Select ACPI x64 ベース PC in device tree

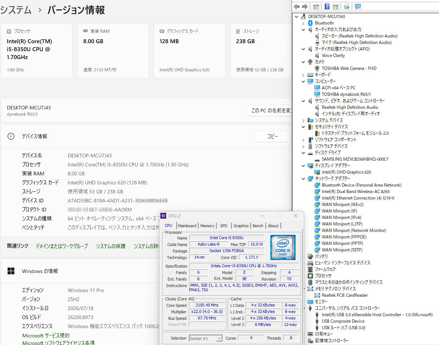pos(338,88)
